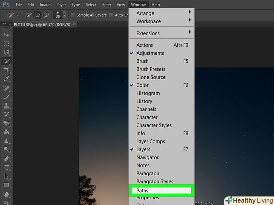Open the brush size picker dropdown
The image size is (274, 205).
(x=64, y=15)
